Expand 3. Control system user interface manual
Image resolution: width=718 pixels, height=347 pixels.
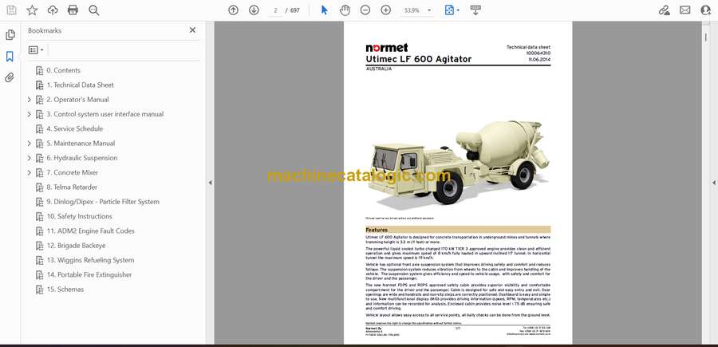30,114
